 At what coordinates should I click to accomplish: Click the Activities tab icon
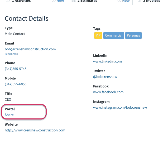point(8,1)
